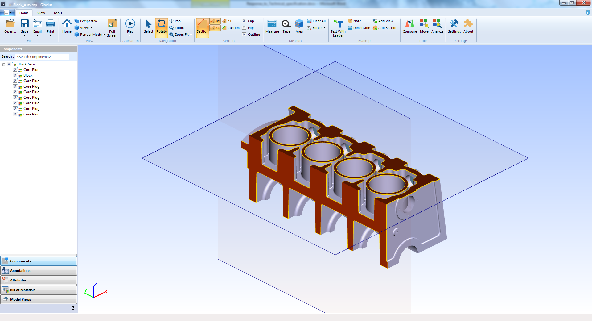Screen dimensions: 592x321
Task: Click the Search Components input field
Action: (42, 57)
